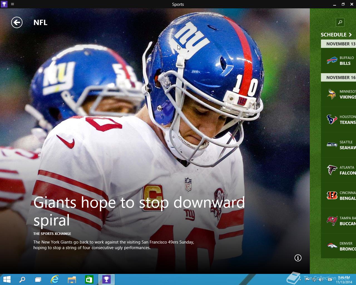
Task: Read the New York Giants article summary
Action: [x=114, y=245]
